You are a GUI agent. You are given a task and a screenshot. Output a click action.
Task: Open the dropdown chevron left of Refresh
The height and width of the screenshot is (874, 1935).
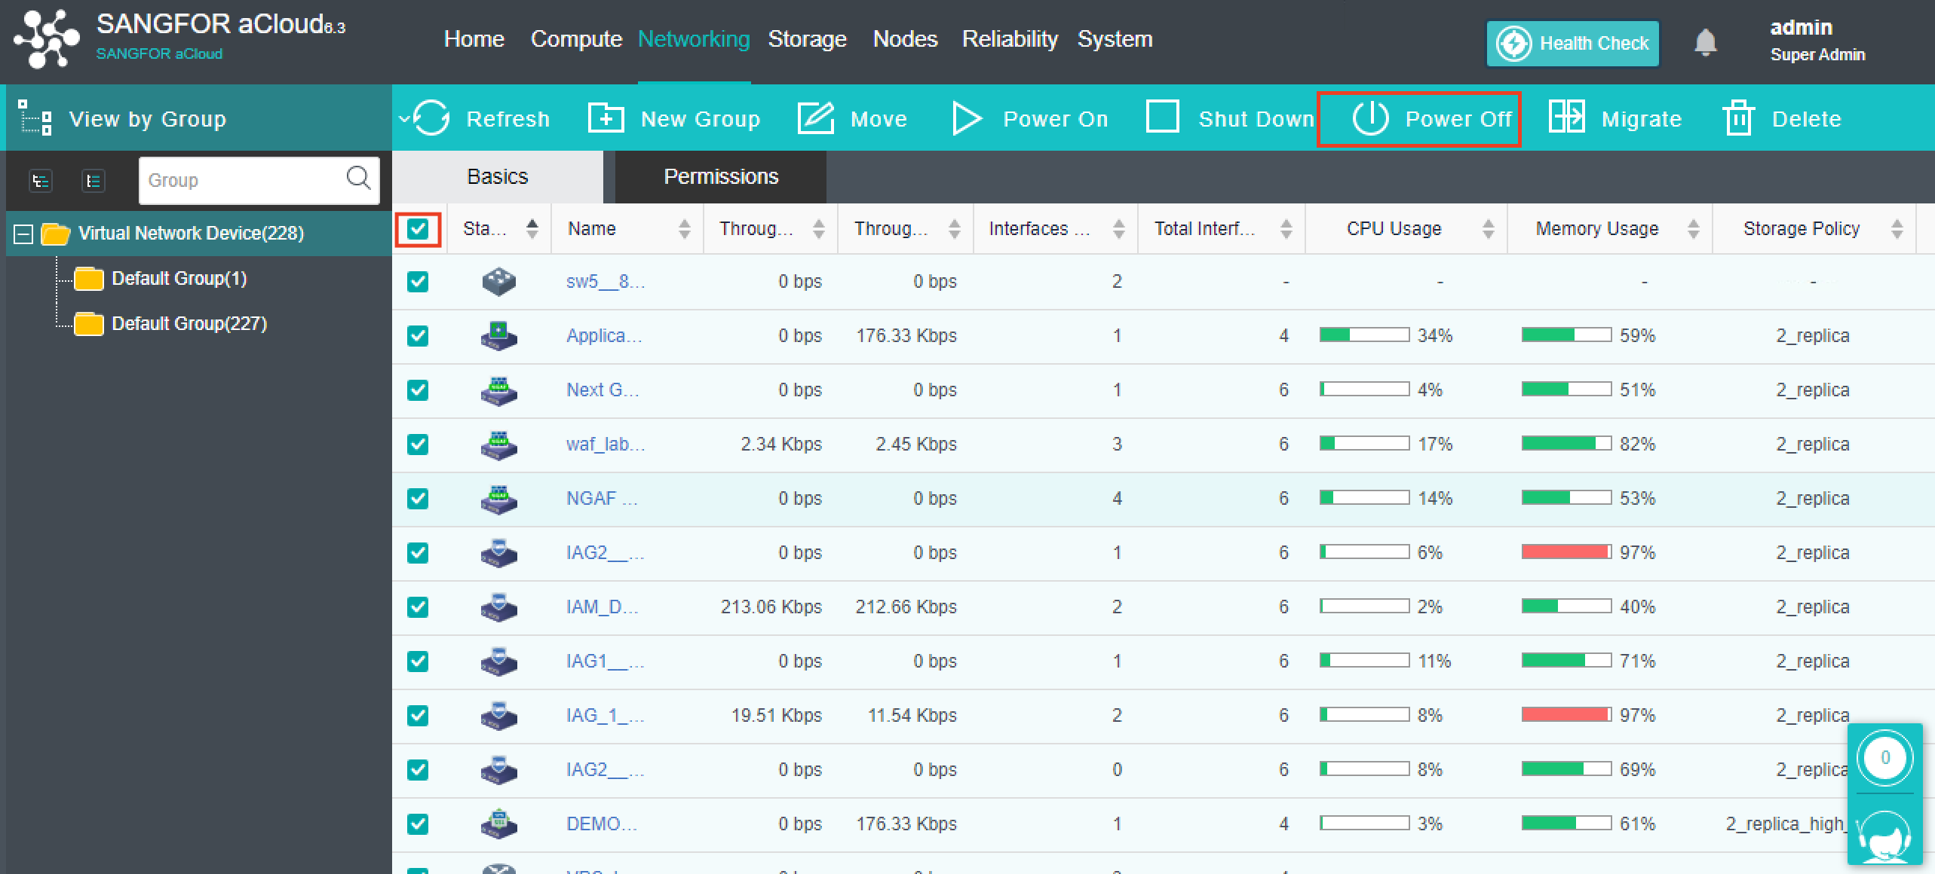tap(403, 119)
